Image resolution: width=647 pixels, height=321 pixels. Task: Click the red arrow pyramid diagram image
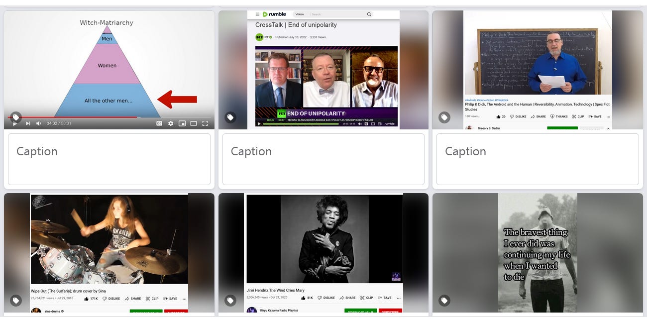(109, 70)
